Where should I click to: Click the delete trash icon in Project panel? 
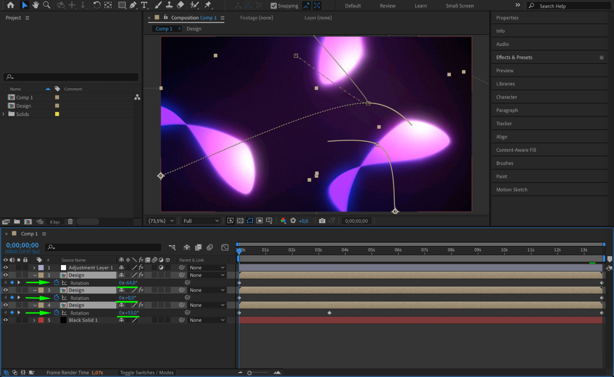pyautogui.click(x=70, y=222)
